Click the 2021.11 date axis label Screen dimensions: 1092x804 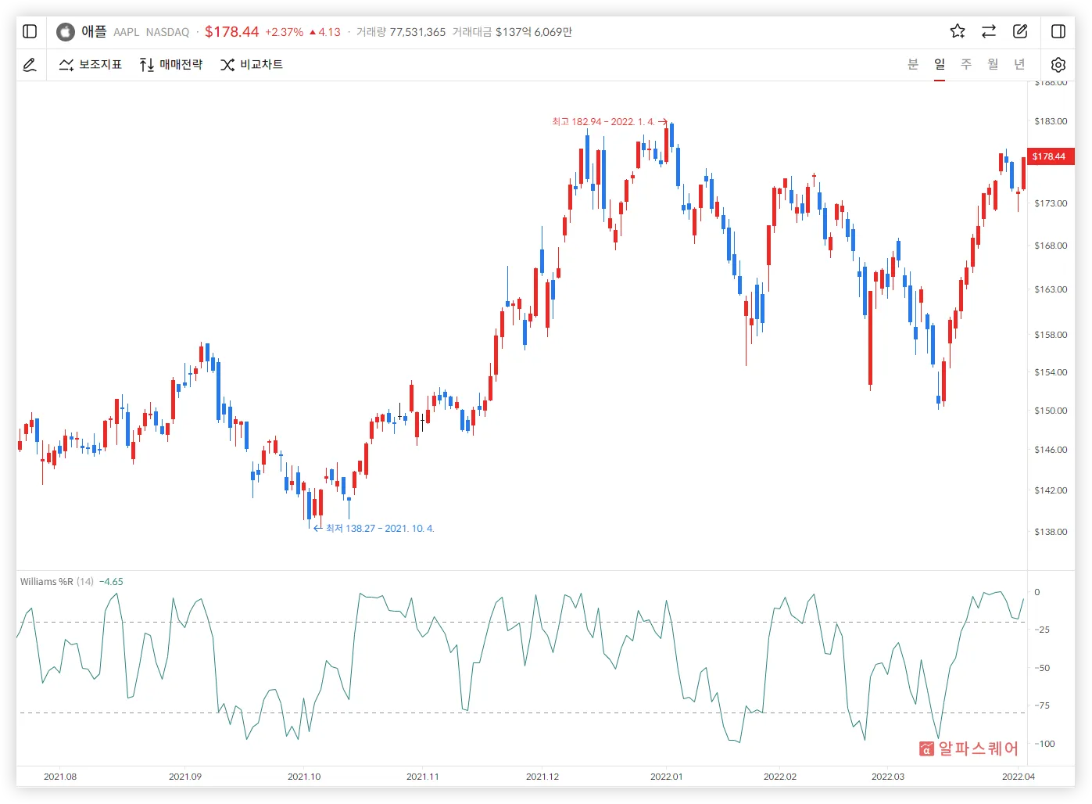click(423, 777)
